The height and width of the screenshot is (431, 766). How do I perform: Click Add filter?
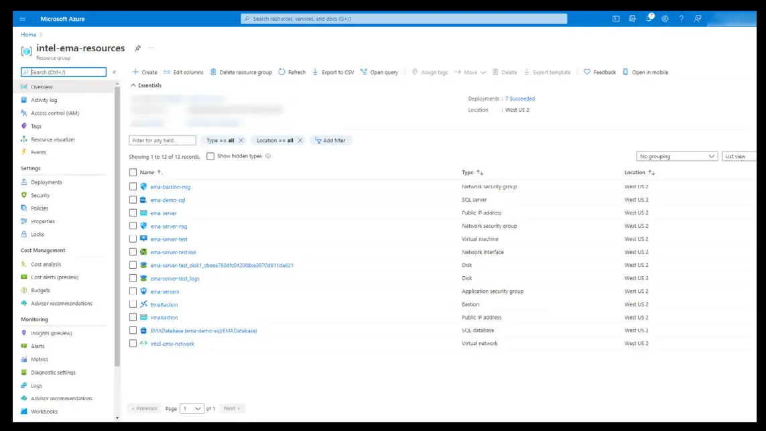tap(330, 140)
